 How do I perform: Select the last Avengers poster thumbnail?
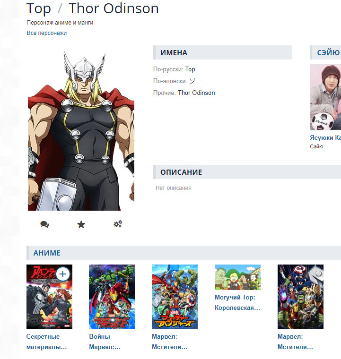300,297
